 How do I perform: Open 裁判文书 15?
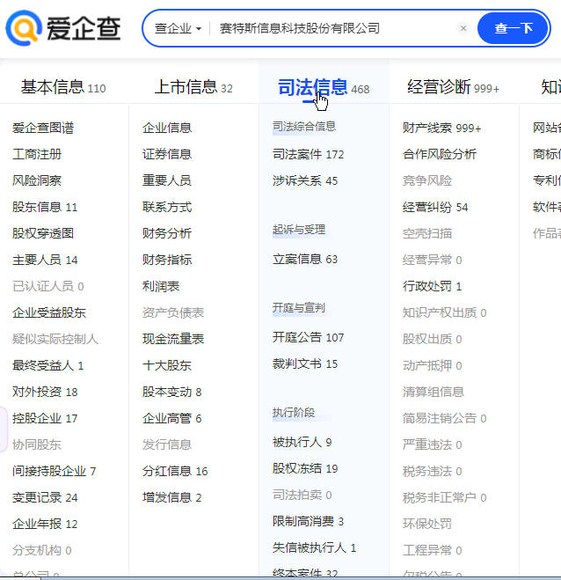point(305,364)
